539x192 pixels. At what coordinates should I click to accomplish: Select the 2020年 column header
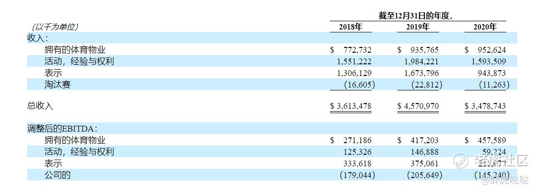coord(485,27)
